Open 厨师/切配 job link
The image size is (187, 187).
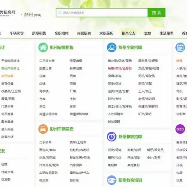pos(145,83)
